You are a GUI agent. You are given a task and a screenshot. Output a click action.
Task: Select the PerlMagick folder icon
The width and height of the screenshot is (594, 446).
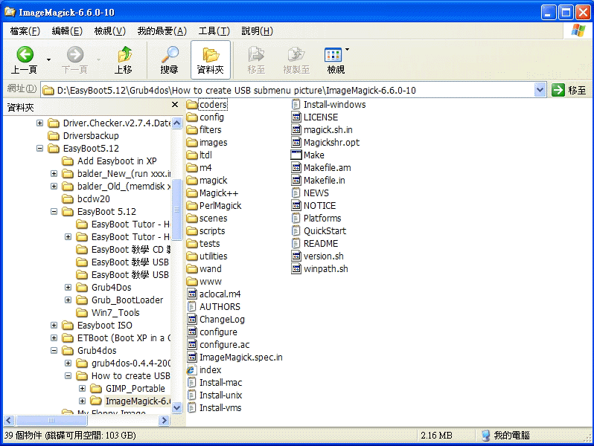coord(193,206)
